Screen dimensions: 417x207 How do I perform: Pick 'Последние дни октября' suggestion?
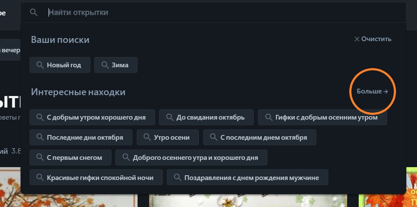81,137
